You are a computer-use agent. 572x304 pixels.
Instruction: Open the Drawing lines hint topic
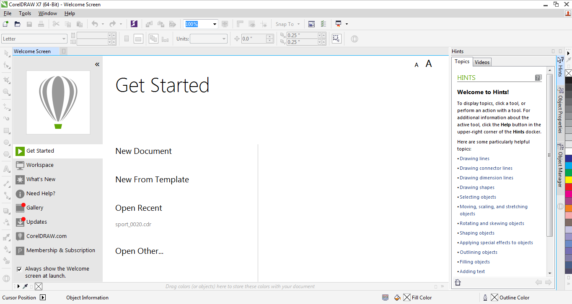click(x=474, y=158)
